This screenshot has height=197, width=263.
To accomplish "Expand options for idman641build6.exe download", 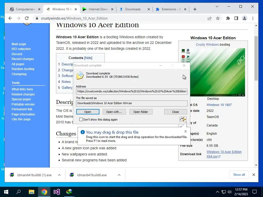I will 119,175.
